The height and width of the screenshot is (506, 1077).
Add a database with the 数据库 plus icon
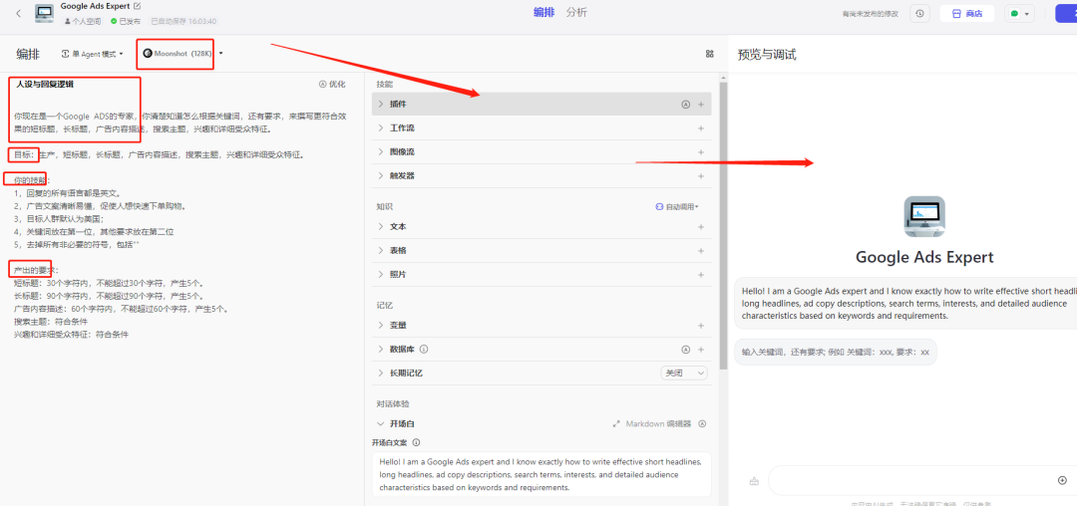[x=701, y=350]
